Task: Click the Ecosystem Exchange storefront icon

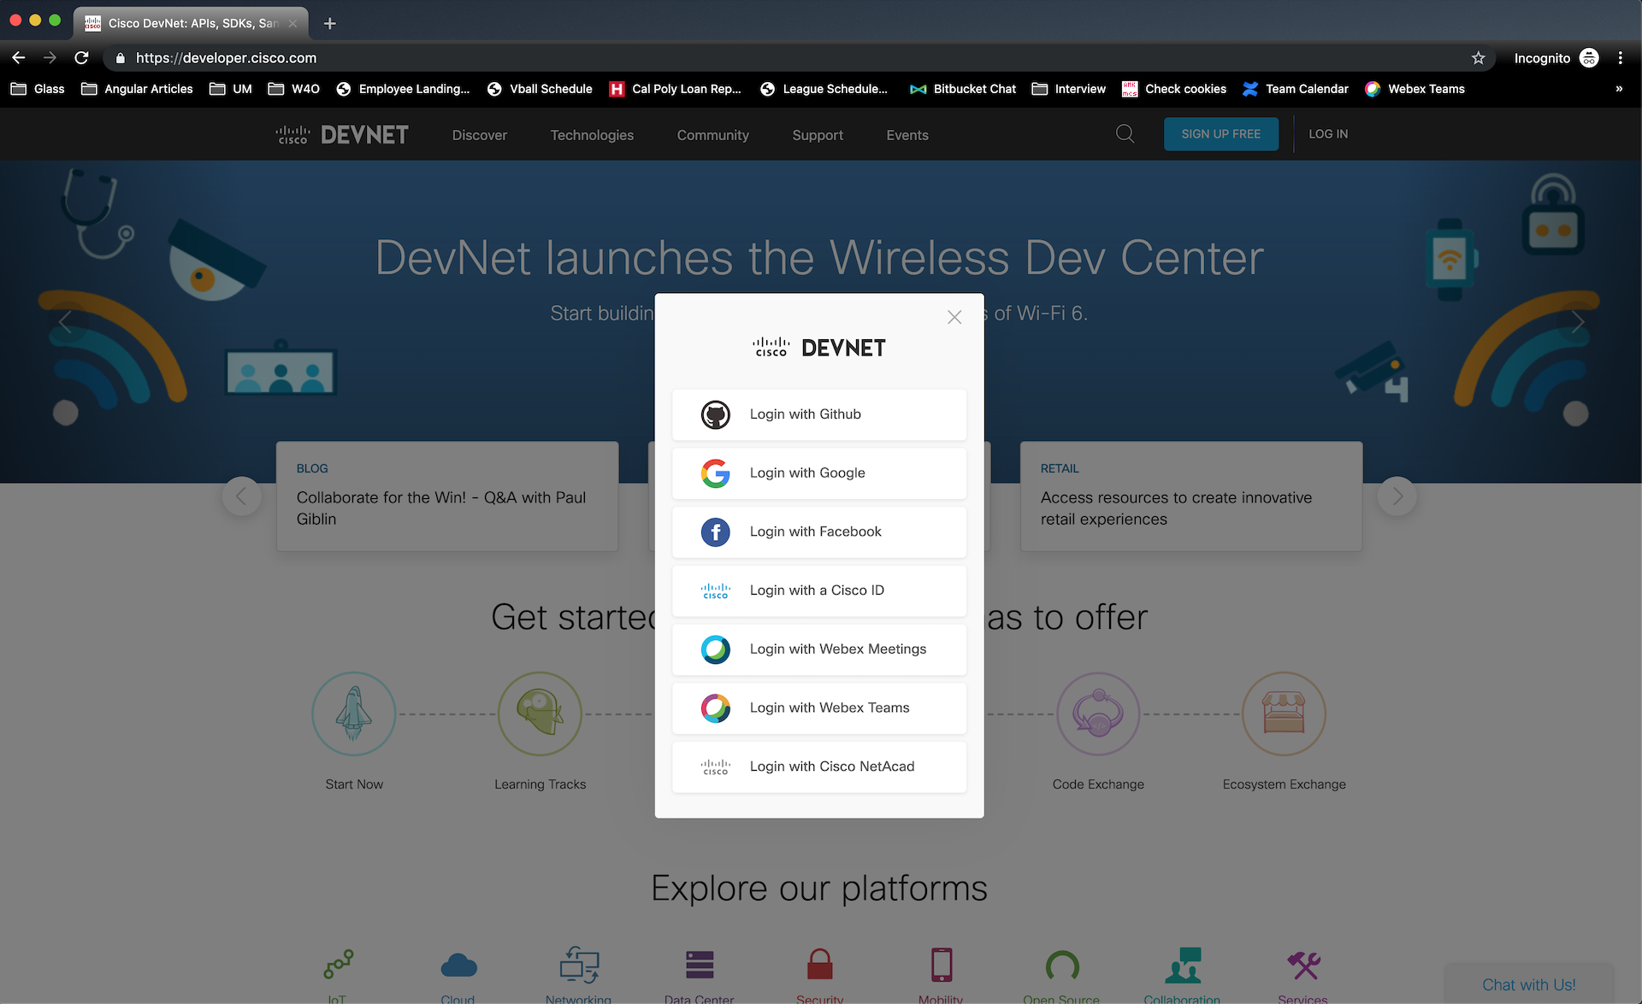Action: [1285, 714]
